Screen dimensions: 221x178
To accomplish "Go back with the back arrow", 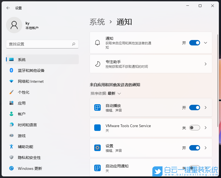I will pos(7,8).
